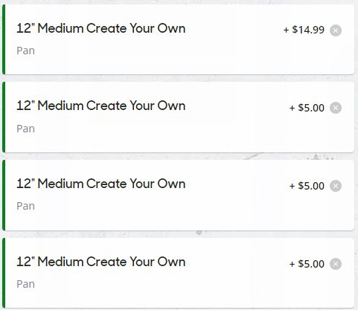Click the + $5.00 price on the bottom card
The width and height of the screenshot is (358, 310).
click(307, 264)
